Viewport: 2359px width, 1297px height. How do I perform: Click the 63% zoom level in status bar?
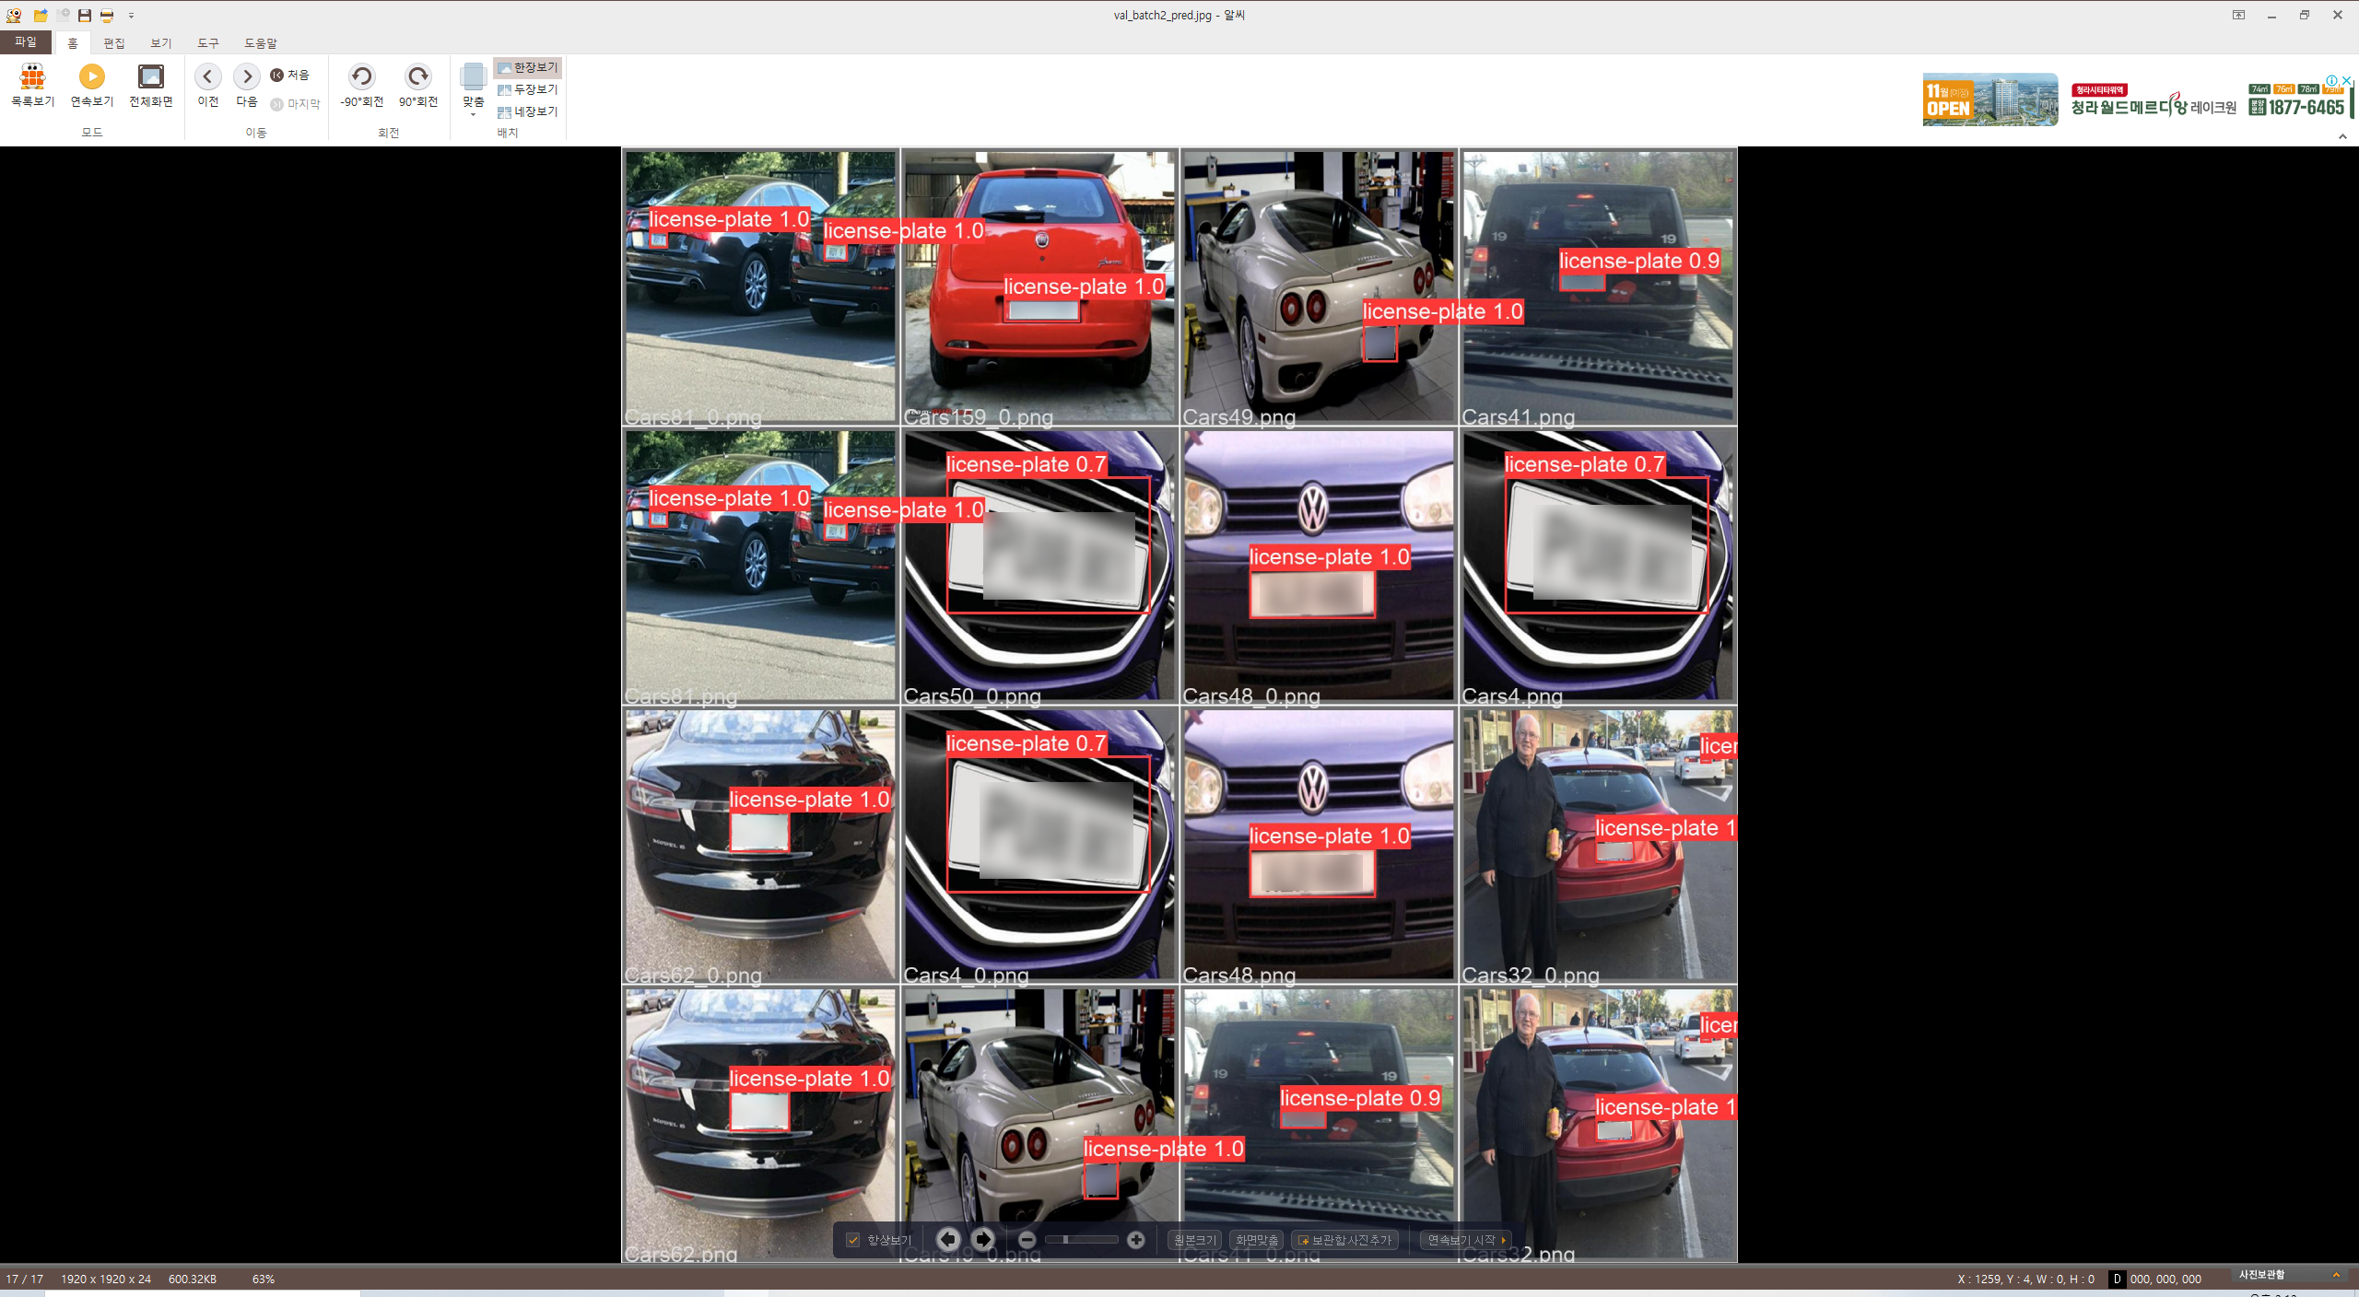(x=264, y=1279)
